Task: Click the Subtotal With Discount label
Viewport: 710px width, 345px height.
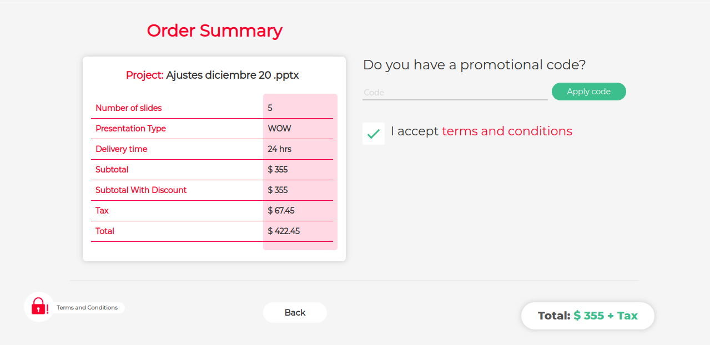Action: click(141, 190)
